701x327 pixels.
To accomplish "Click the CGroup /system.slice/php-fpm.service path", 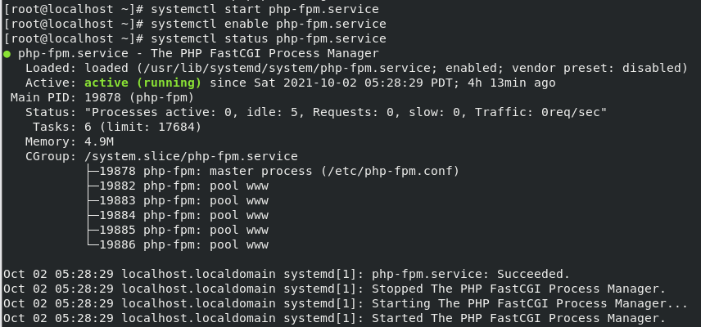I will click(x=191, y=157).
